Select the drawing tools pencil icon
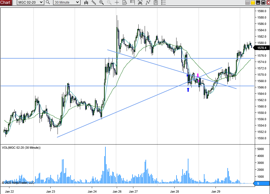 94,2
